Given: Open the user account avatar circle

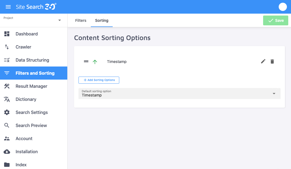Looking at the screenshot, I should tap(283, 7).
